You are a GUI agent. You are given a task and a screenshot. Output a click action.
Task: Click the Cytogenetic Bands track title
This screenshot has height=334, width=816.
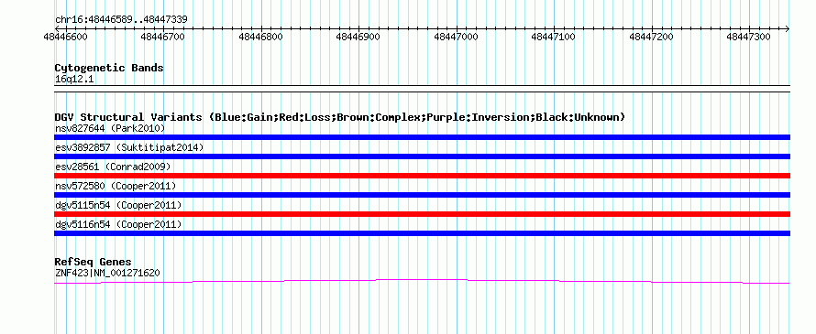109,68
